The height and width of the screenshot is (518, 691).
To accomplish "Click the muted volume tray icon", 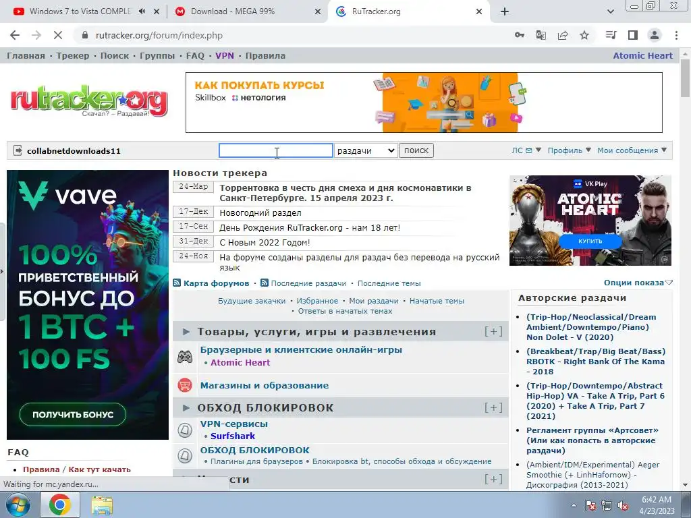I will pyautogui.click(x=623, y=505).
